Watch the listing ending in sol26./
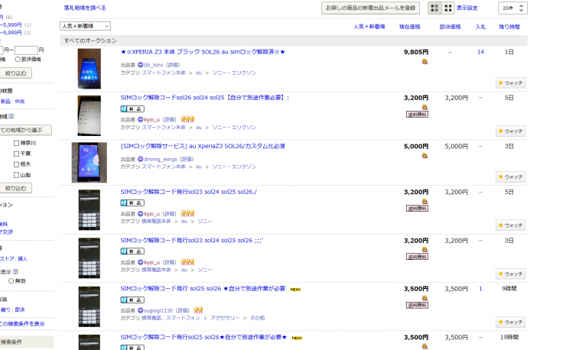The width and height of the screenshot is (566, 350). [510, 225]
